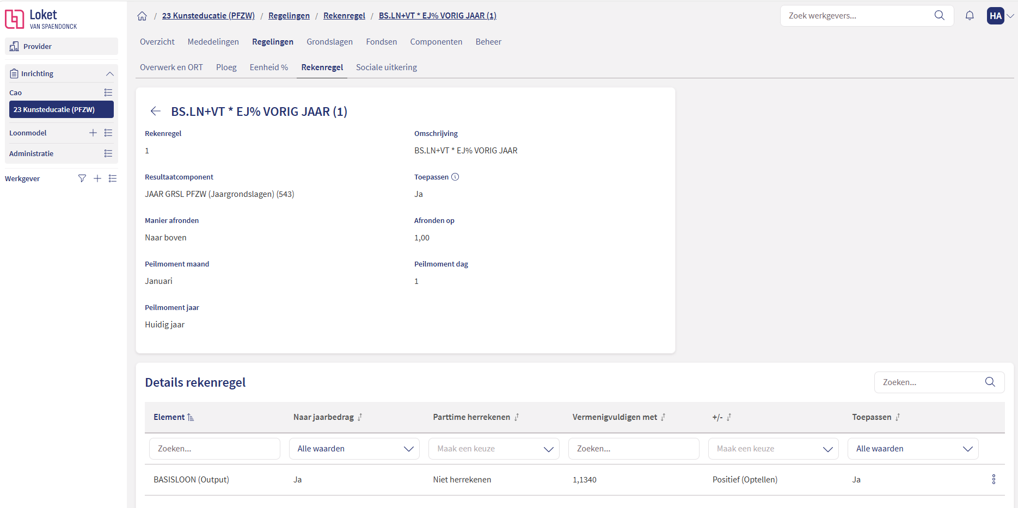
Task: Sort by Parttime herrekenen column
Action: click(x=476, y=417)
